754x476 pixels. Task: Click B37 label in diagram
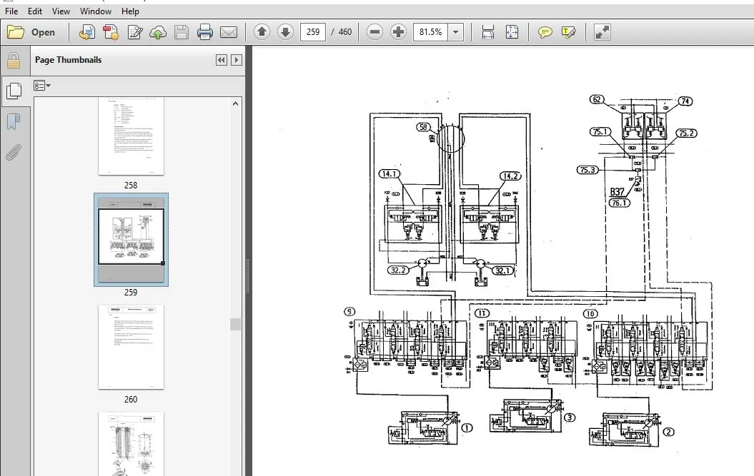[x=617, y=192]
